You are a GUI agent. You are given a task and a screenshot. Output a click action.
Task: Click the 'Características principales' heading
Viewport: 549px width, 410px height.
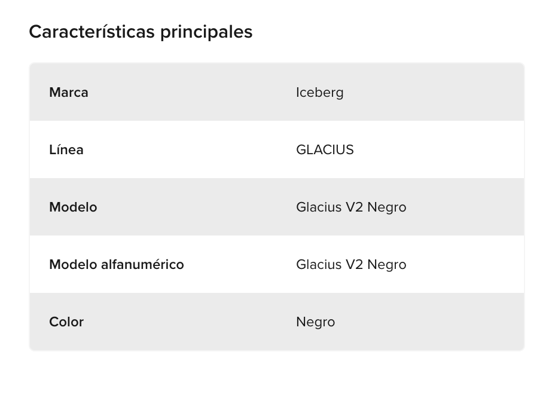(x=141, y=32)
